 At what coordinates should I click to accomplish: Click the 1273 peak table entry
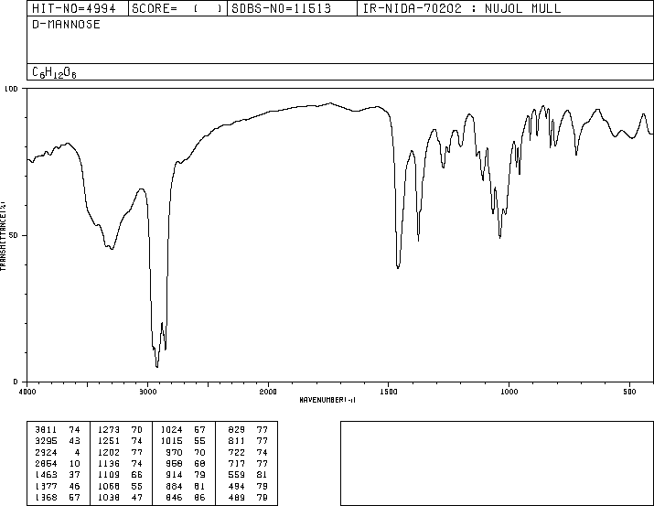tap(109, 430)
